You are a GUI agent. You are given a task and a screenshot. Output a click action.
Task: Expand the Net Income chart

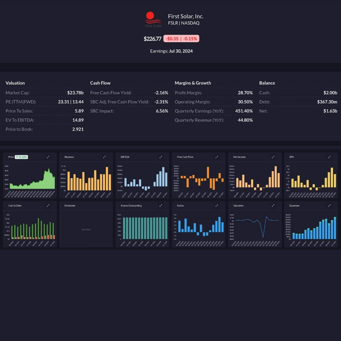pyautogui.click(x=273, y=157)
